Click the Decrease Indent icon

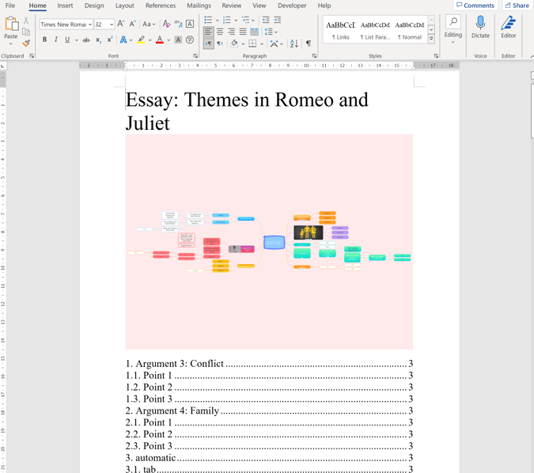(x=266, y=20)
